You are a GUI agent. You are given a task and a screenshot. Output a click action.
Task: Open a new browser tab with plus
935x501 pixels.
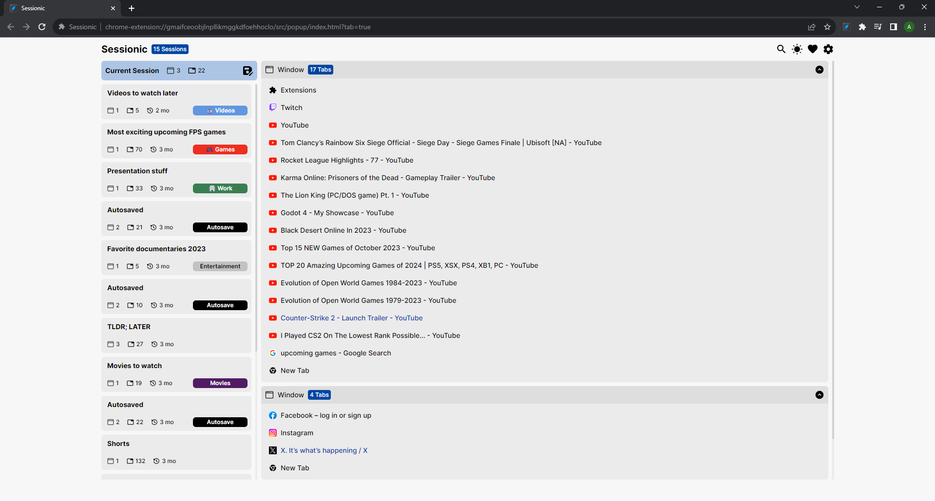pyautogui.click(x=132, y=8)
